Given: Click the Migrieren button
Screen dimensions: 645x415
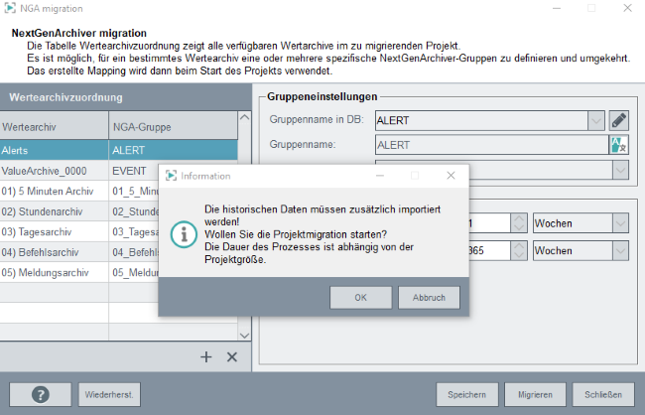Looking at the screenshot, I should [535, 394].
